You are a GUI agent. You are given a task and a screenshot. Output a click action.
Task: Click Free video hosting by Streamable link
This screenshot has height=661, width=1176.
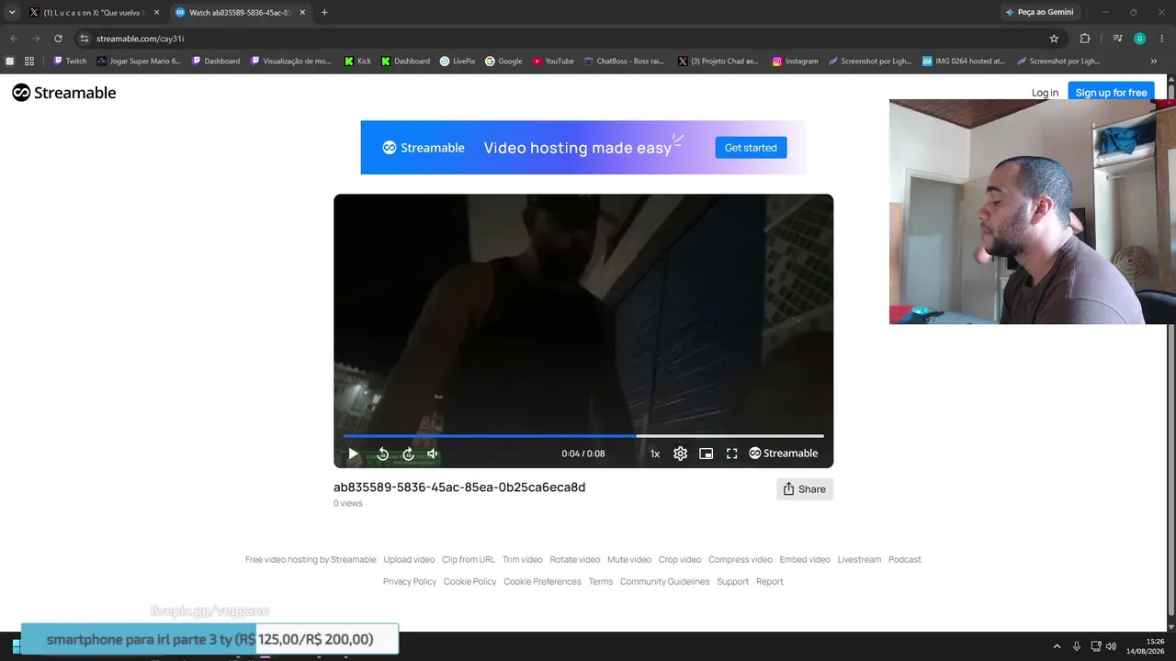tap(311, 559)
